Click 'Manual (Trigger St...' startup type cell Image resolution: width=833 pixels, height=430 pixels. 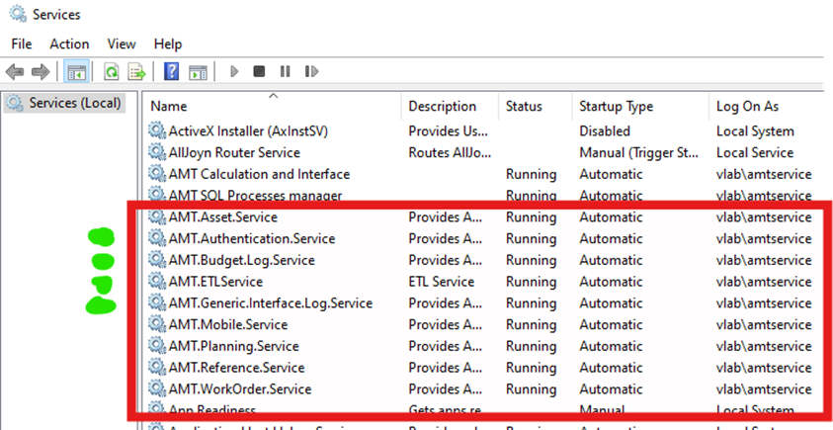(638, 153)
